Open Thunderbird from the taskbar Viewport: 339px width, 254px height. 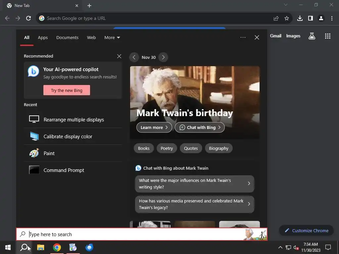(x=89, y=247)
